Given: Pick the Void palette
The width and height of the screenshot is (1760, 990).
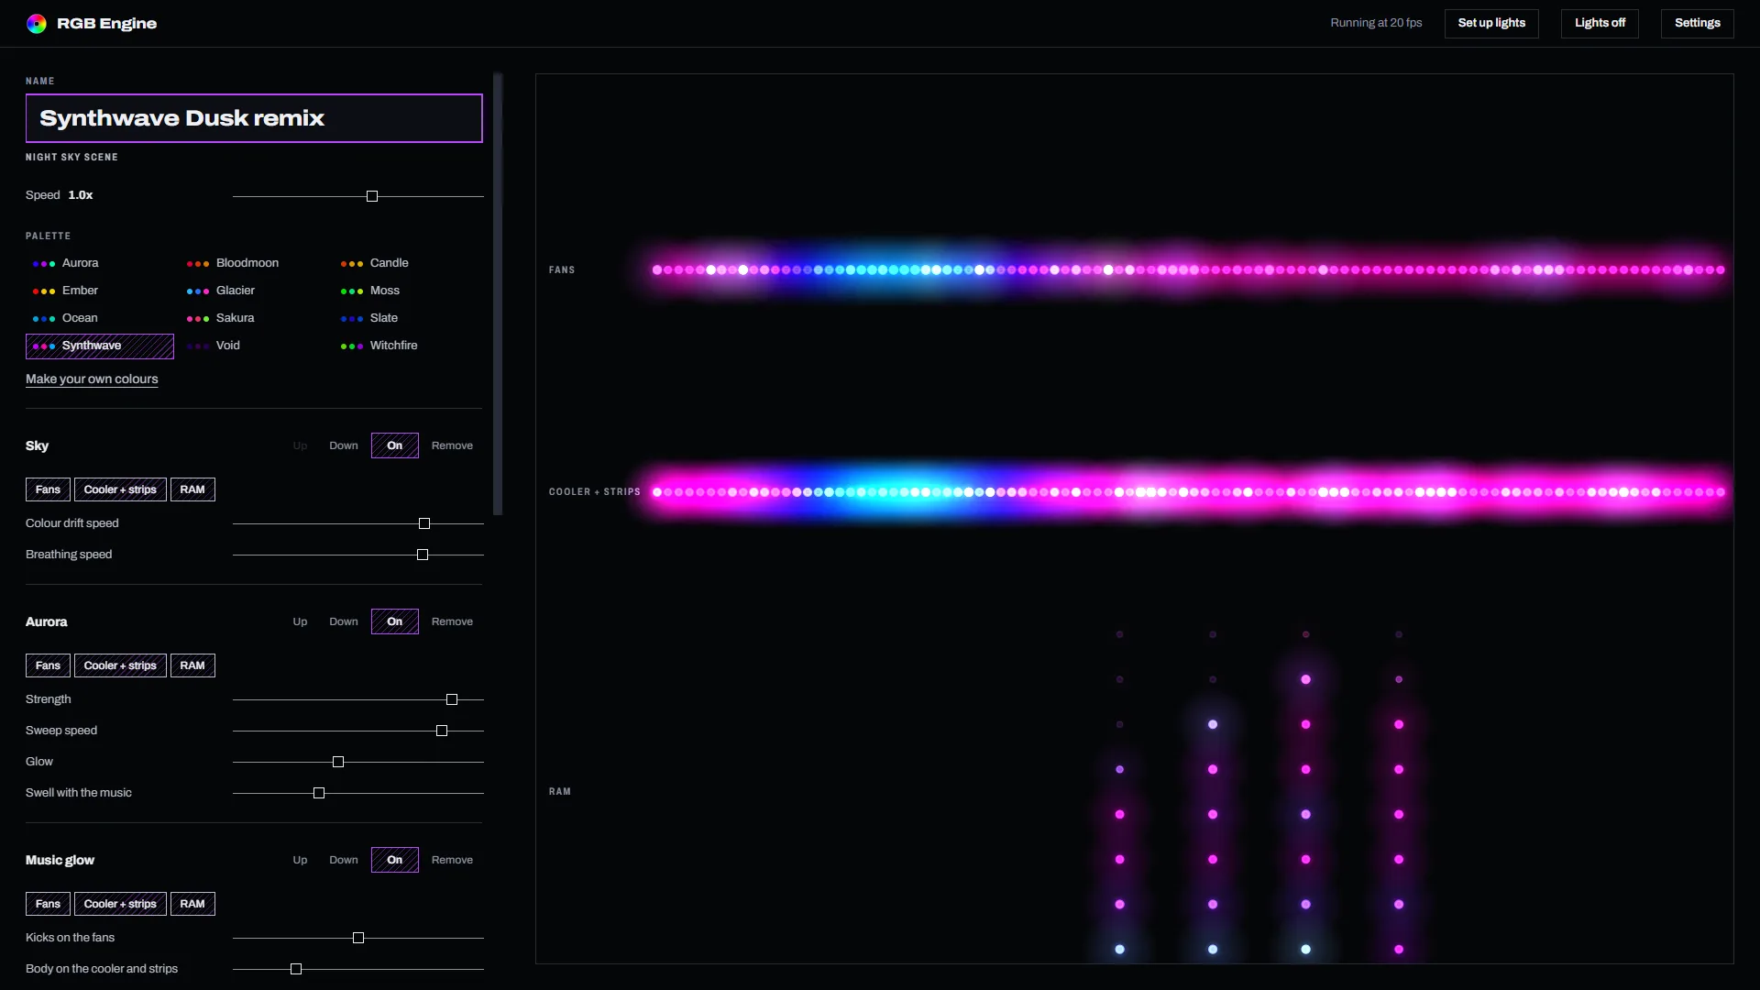Looking at the screenshot, I should coord(254,346).
